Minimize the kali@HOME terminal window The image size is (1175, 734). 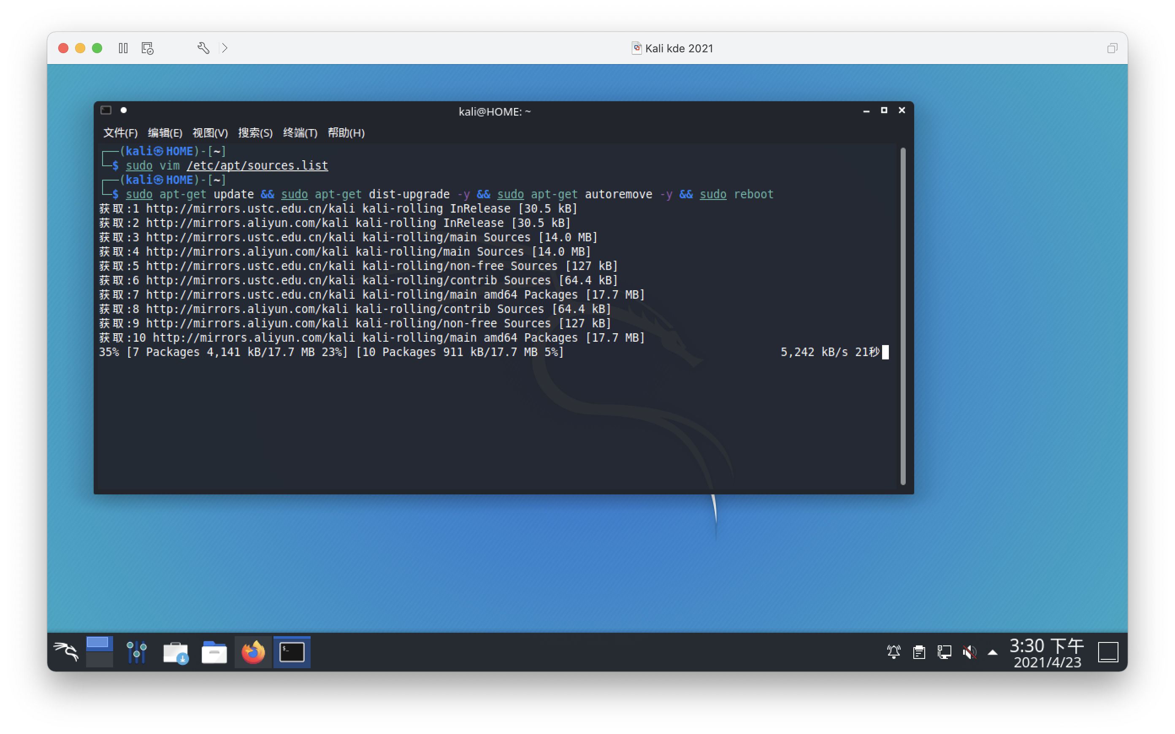pyautogui.click(x=866, y=111)
